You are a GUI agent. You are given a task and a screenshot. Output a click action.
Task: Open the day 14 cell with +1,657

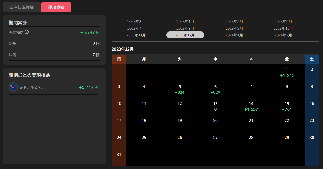(x=251, y=106)
